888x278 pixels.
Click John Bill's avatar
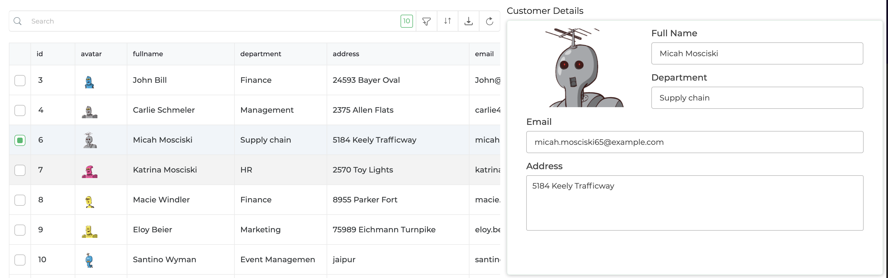click(89, 82)
